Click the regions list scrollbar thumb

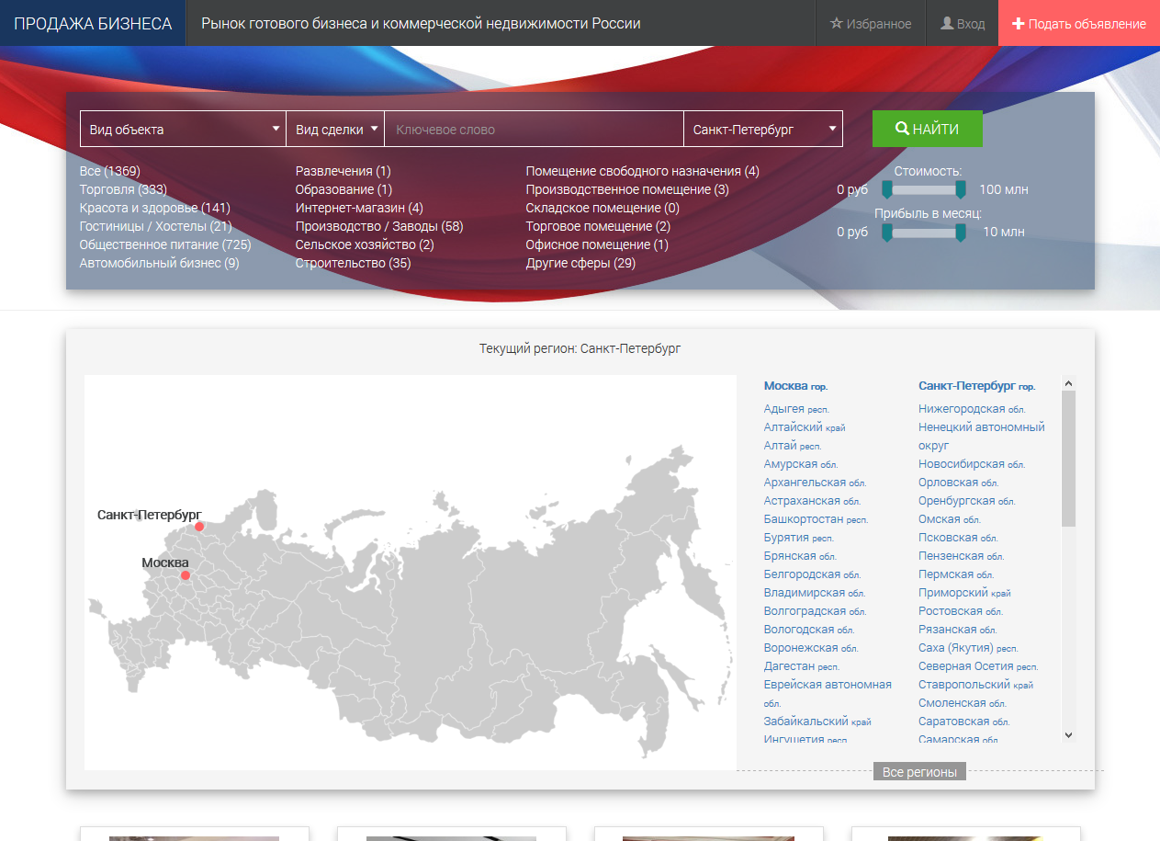[1068, 458]
